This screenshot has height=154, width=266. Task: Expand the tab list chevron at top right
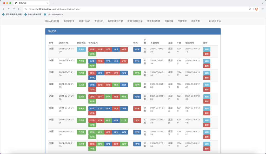click(262, 3)
